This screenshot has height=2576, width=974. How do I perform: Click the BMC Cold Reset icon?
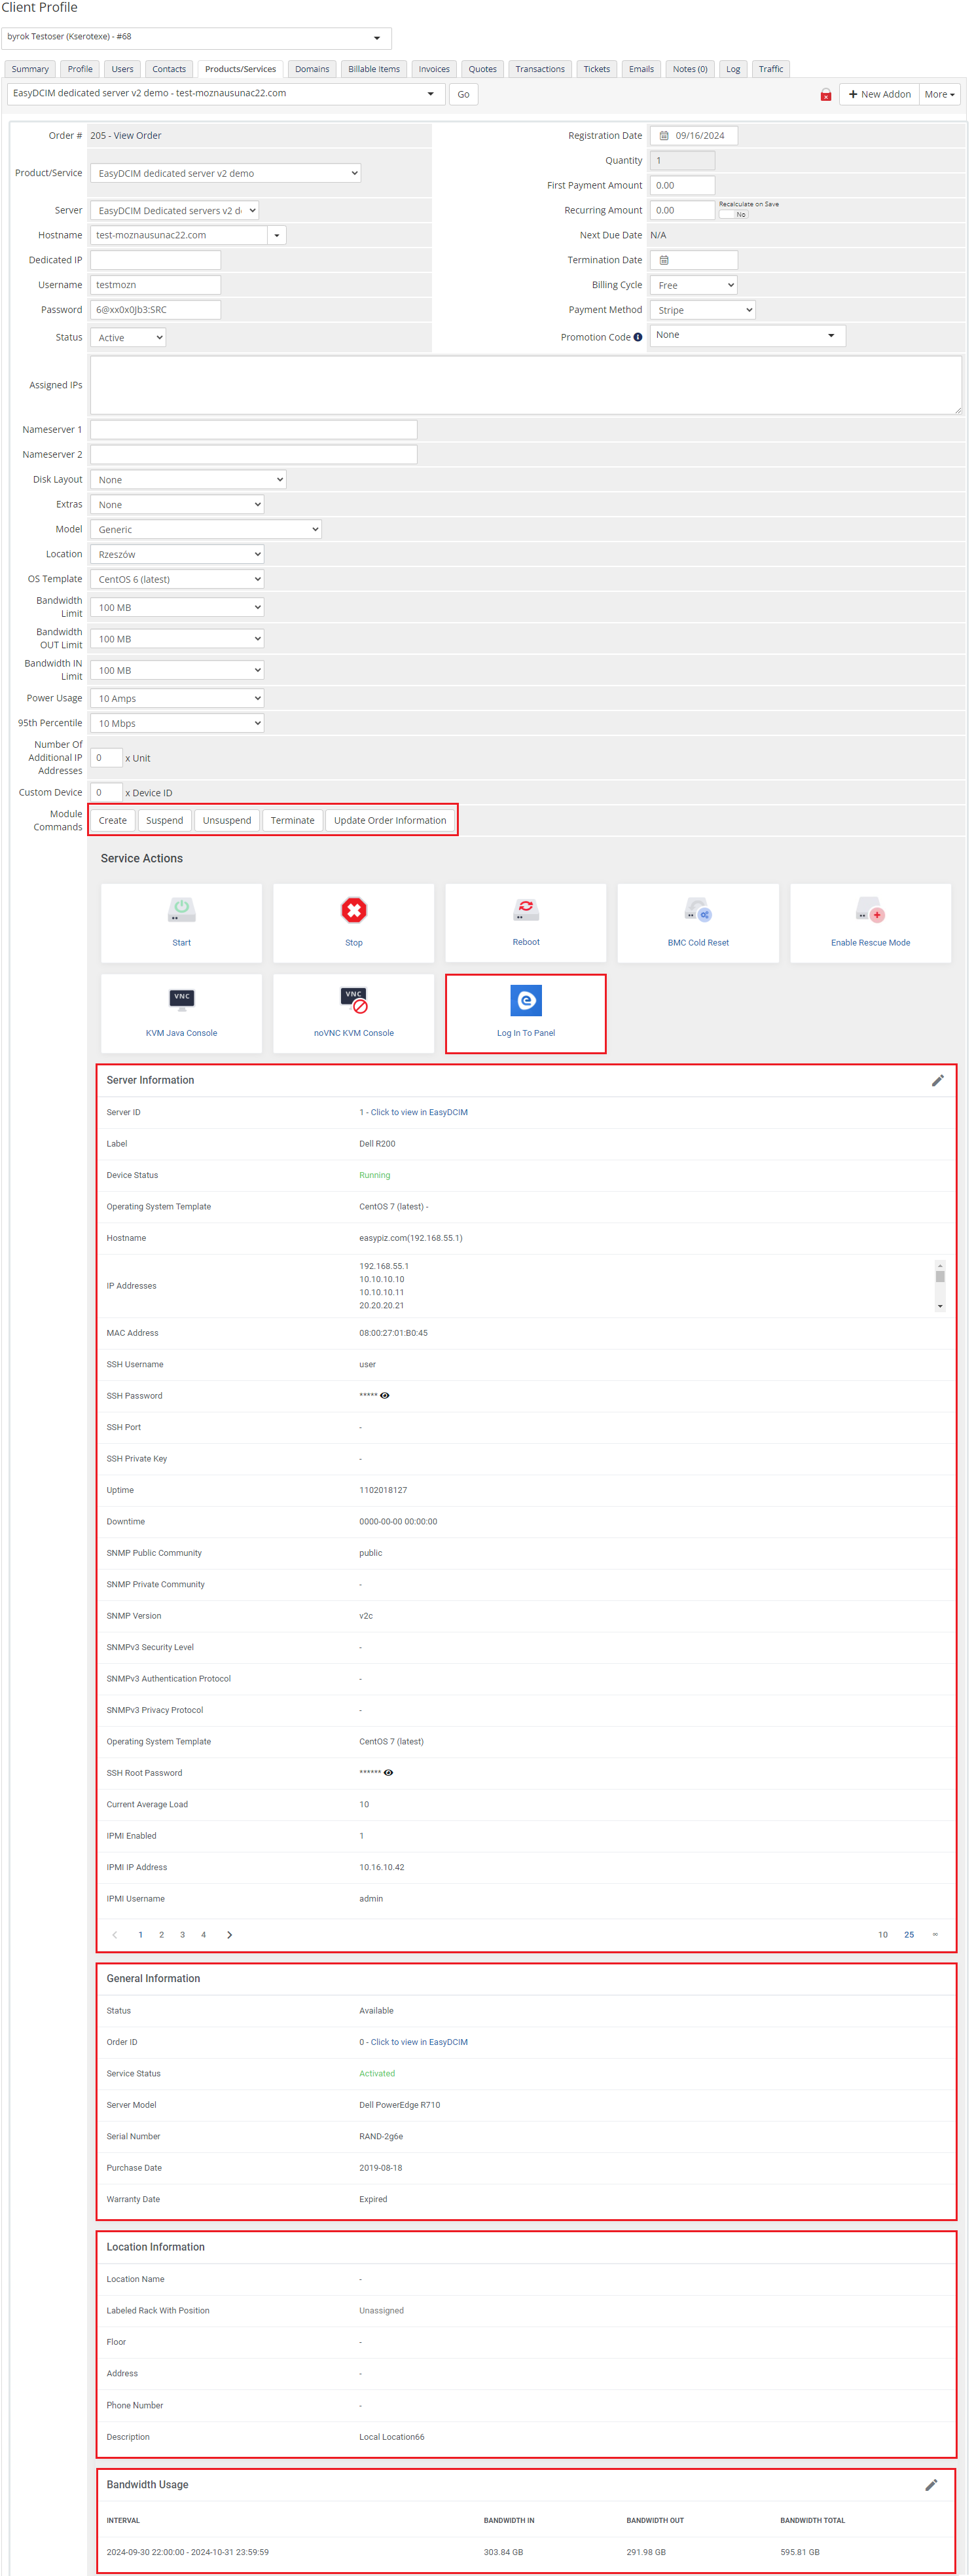click(697, 910)
